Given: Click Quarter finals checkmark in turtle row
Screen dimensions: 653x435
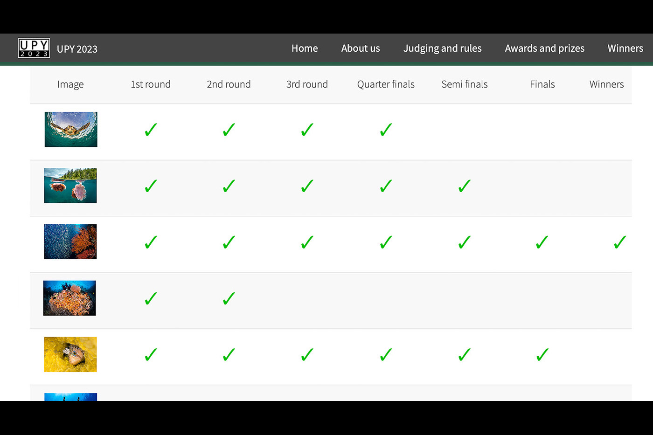Looking at the screenshot, I should point(386,130).
